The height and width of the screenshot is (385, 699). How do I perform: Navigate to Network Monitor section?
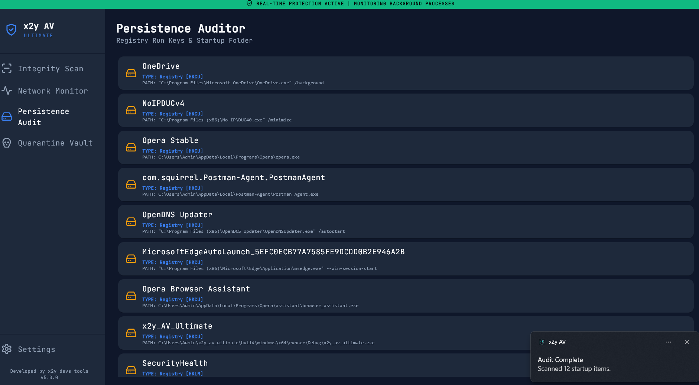53,91
